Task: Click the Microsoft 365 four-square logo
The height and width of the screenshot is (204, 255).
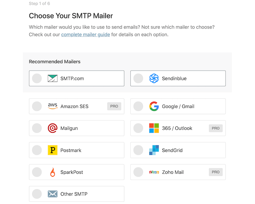Action: 154,128
